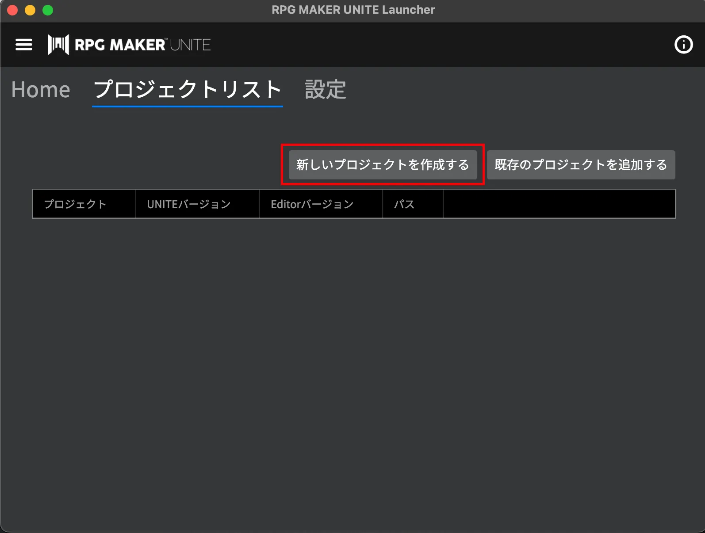Open the 設定 tab
This screenshot has width=705, height=533.
click(x=326, y=90)
